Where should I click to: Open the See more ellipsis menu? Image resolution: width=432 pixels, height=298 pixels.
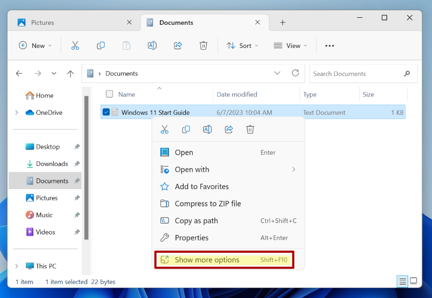click(x=329, y=46)
